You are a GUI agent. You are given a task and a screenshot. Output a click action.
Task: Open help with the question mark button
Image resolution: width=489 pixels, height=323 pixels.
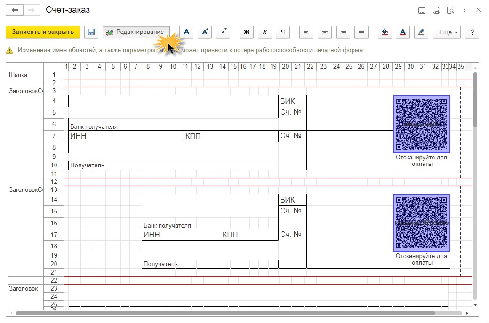[472, 32]
